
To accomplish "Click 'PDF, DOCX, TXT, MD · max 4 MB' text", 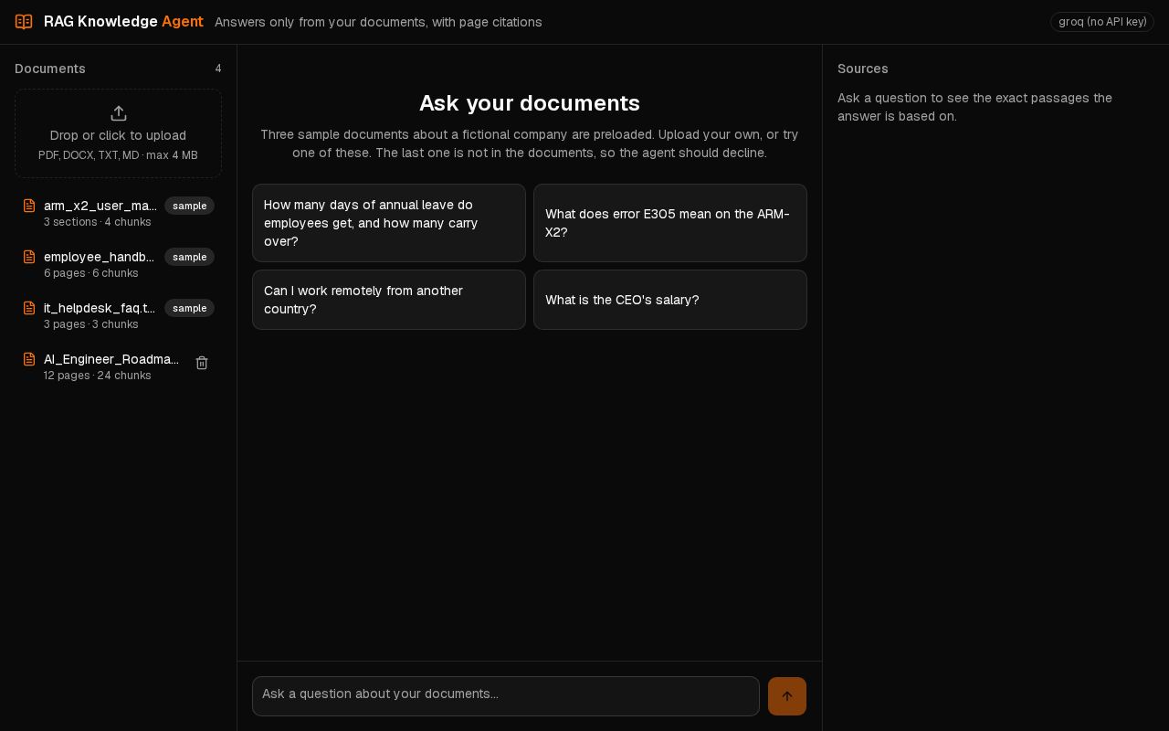I will pyautogui.click(x=119, y=155).
